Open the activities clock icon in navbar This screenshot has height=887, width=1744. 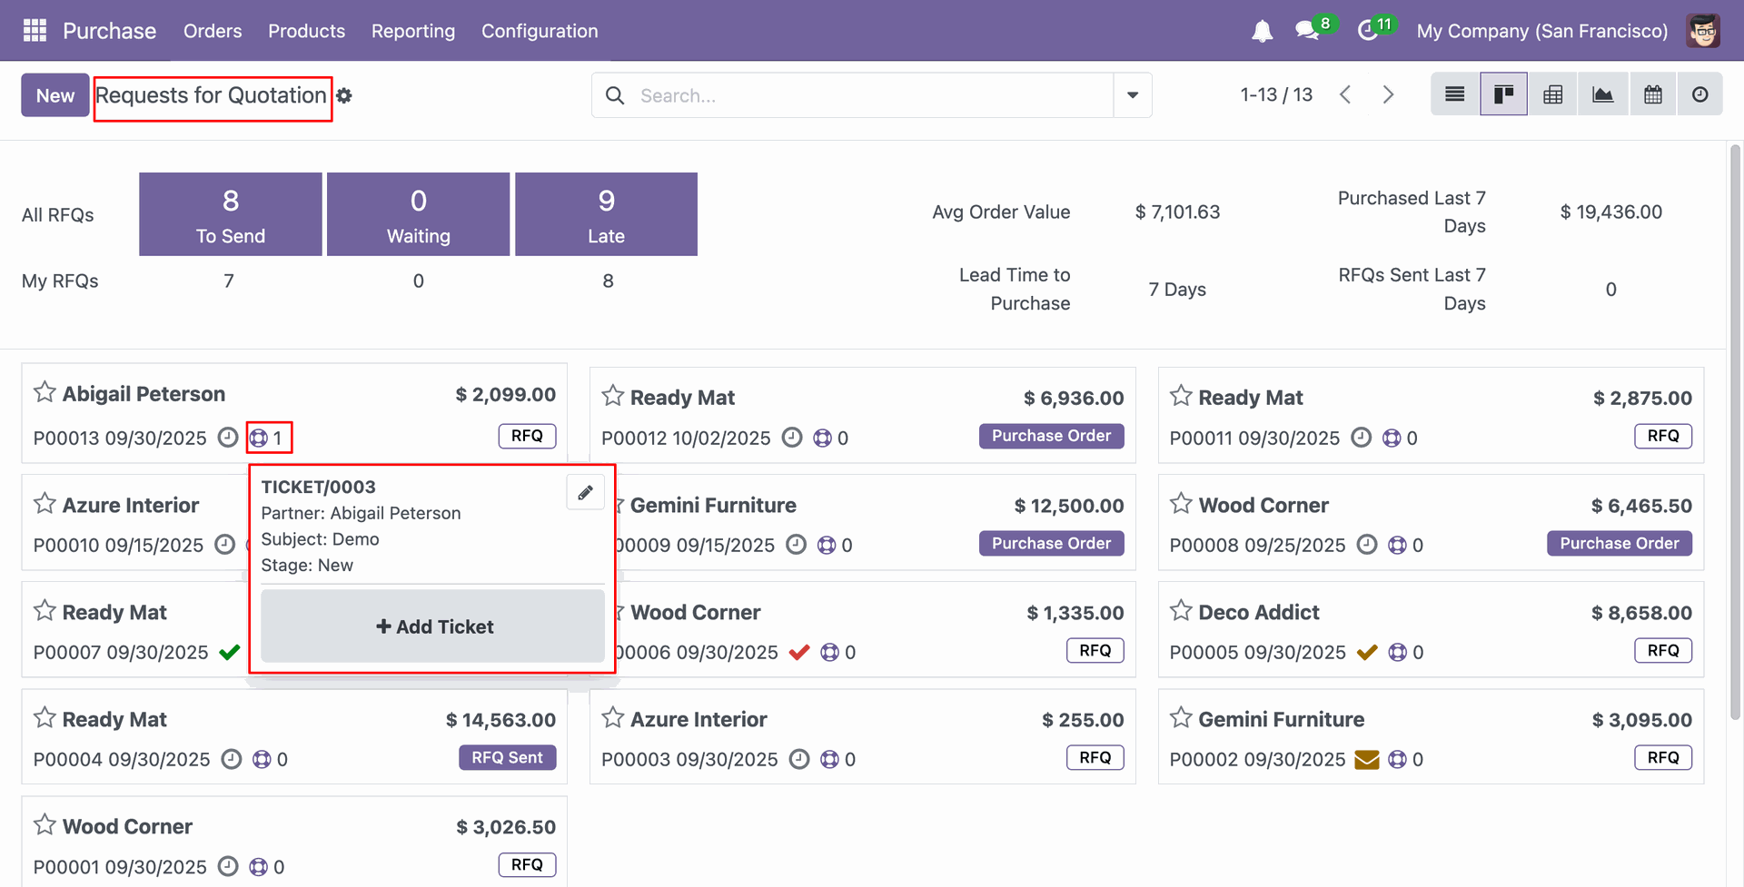point(1368,31)
